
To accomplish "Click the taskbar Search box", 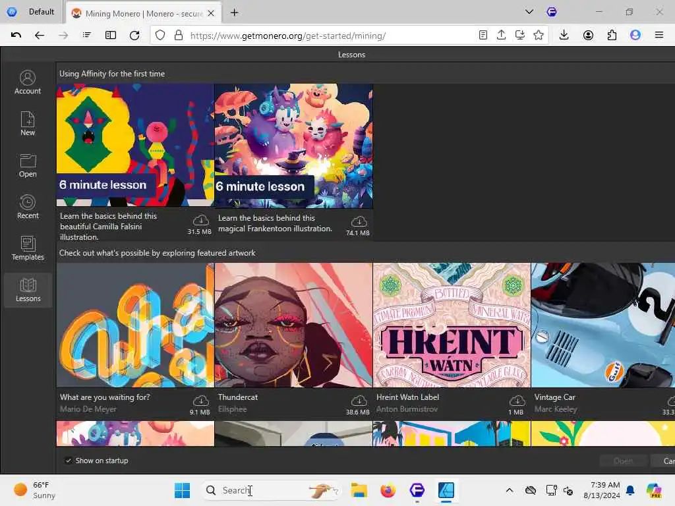I will (x=271, y=490).
